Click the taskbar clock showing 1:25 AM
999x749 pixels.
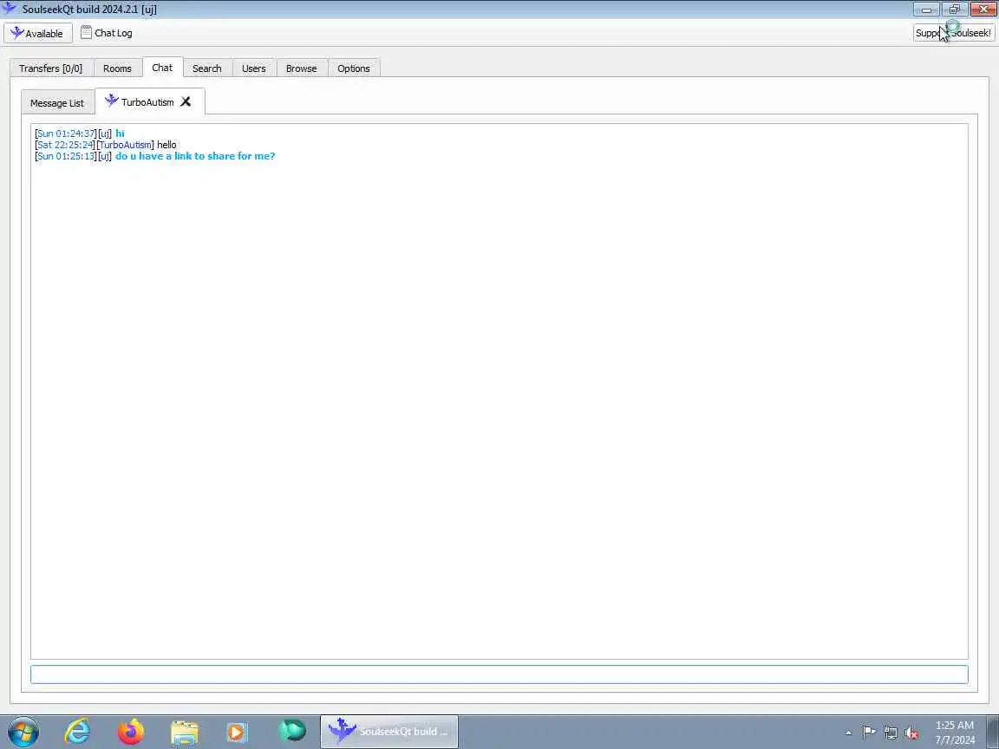[955, 733]
